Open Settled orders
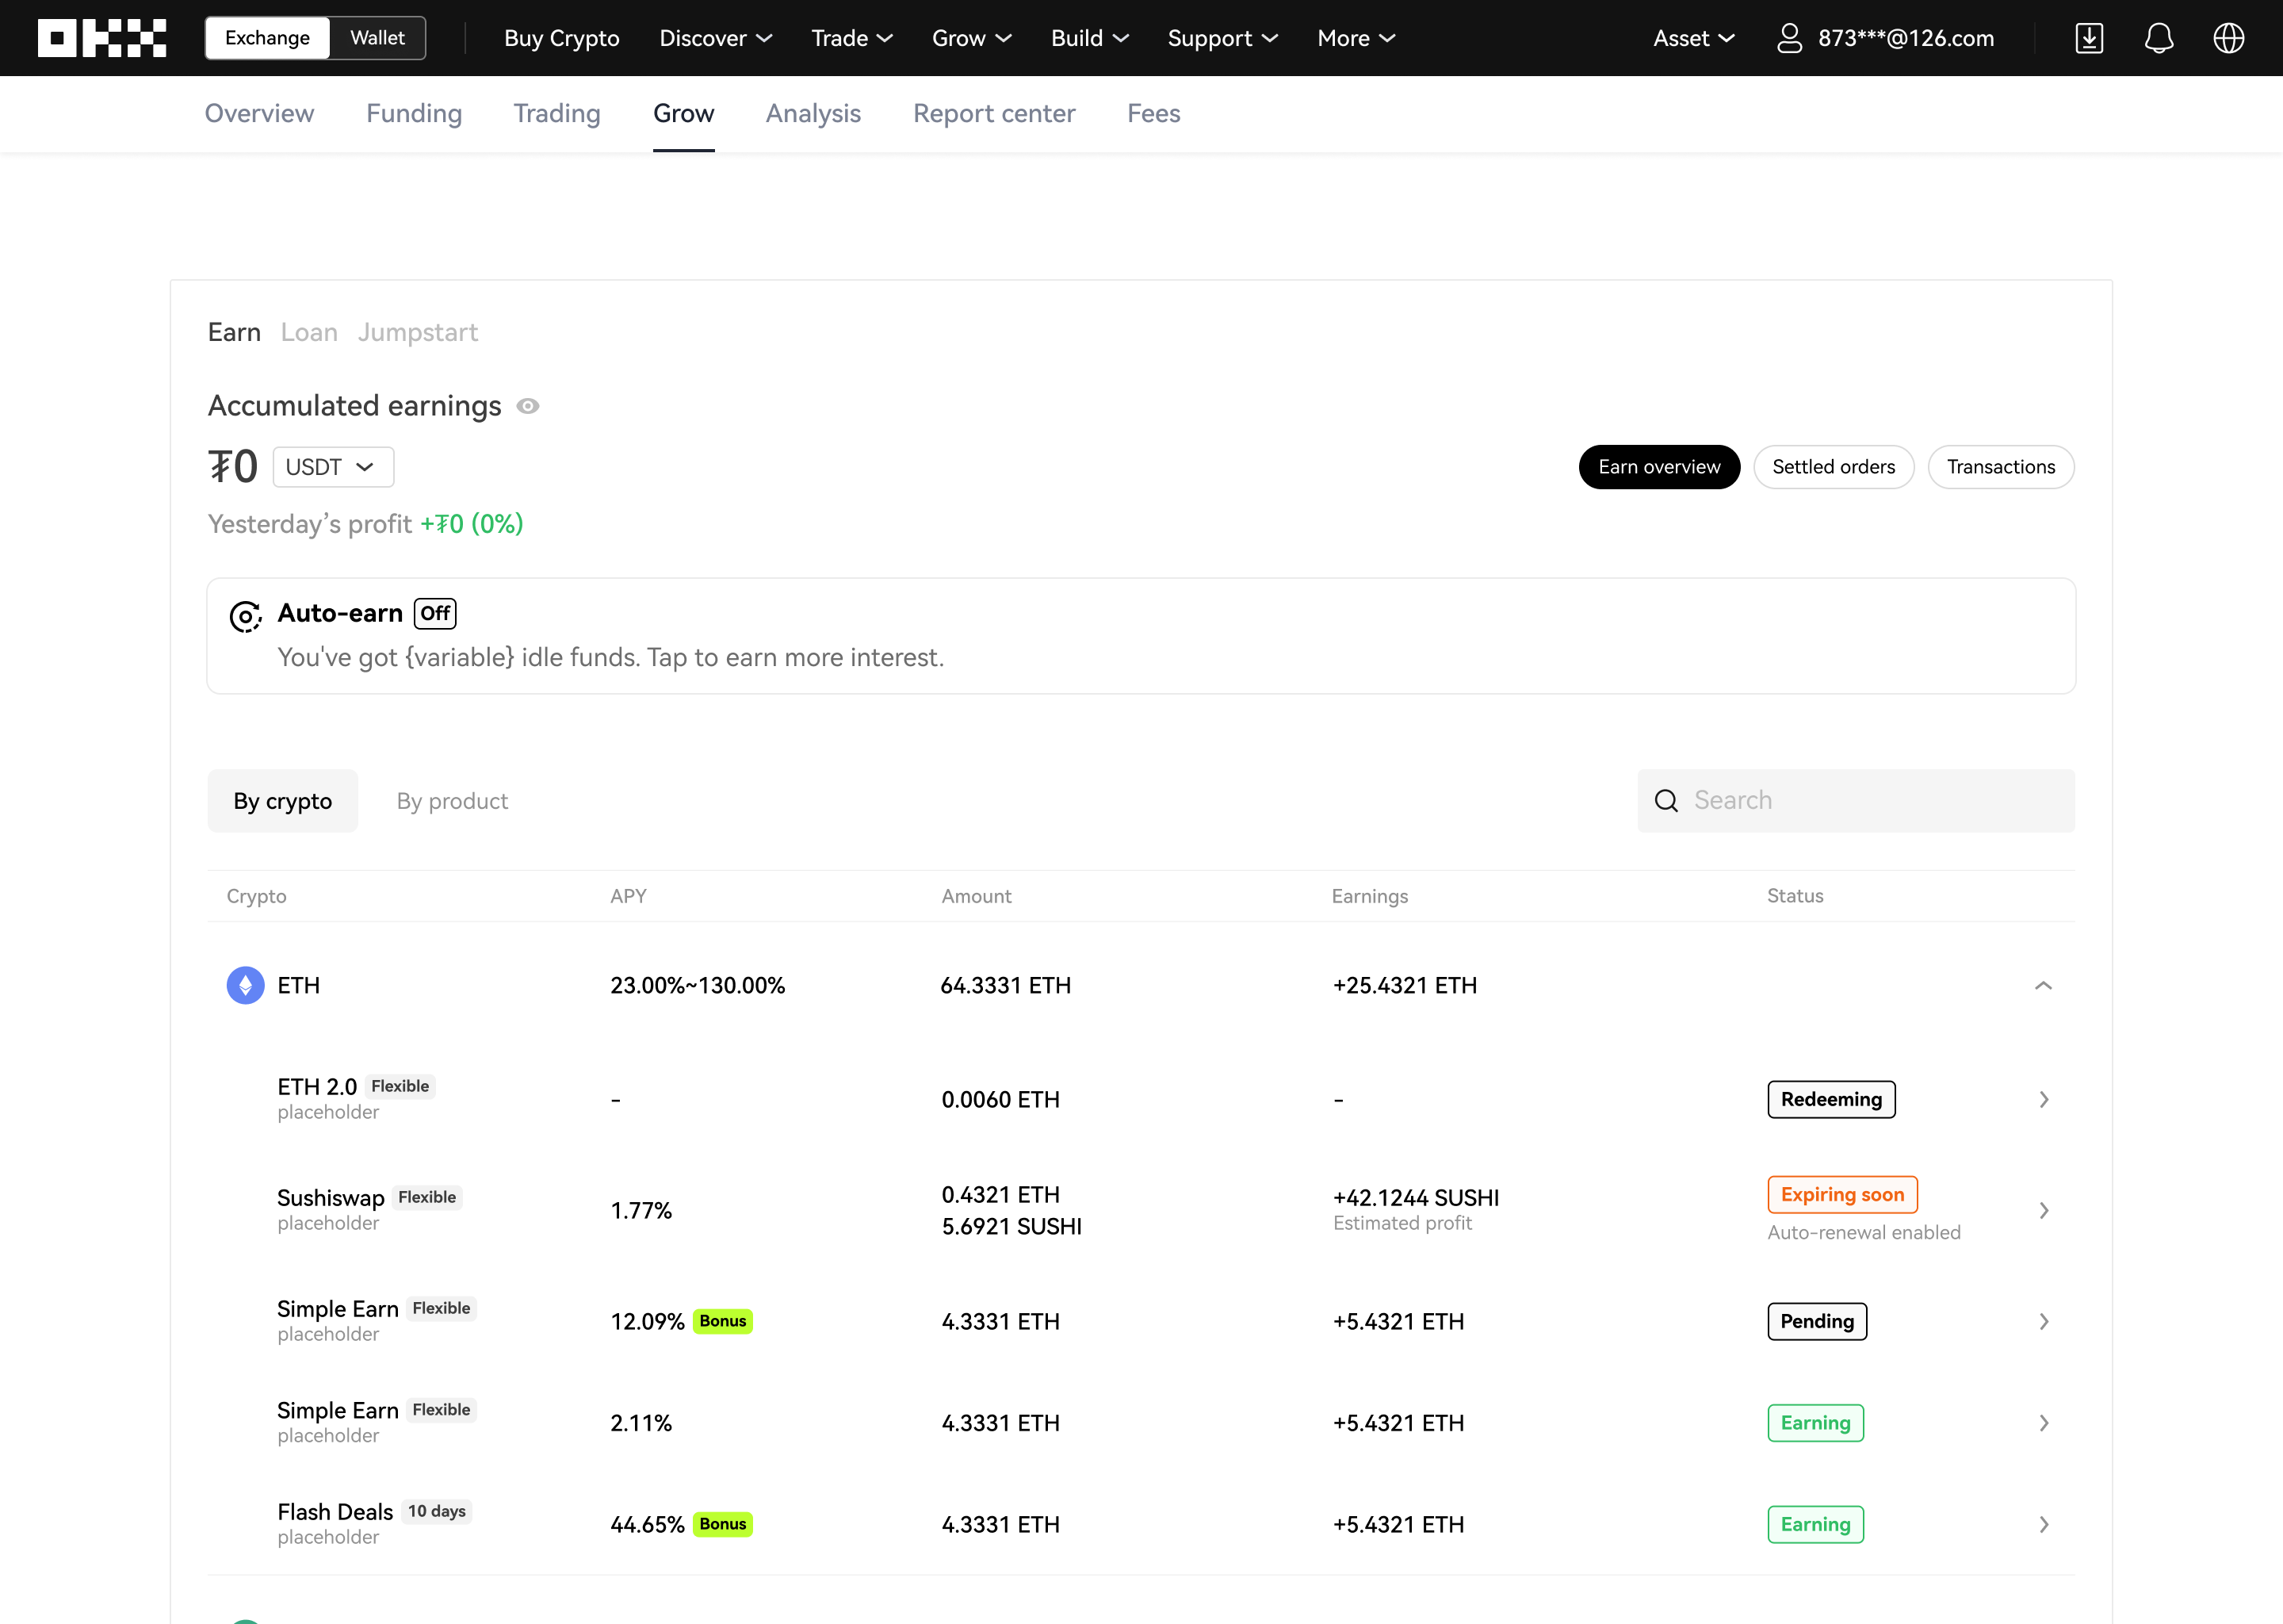This screenshot has height=1624, width=2283. click(1834, 467)
